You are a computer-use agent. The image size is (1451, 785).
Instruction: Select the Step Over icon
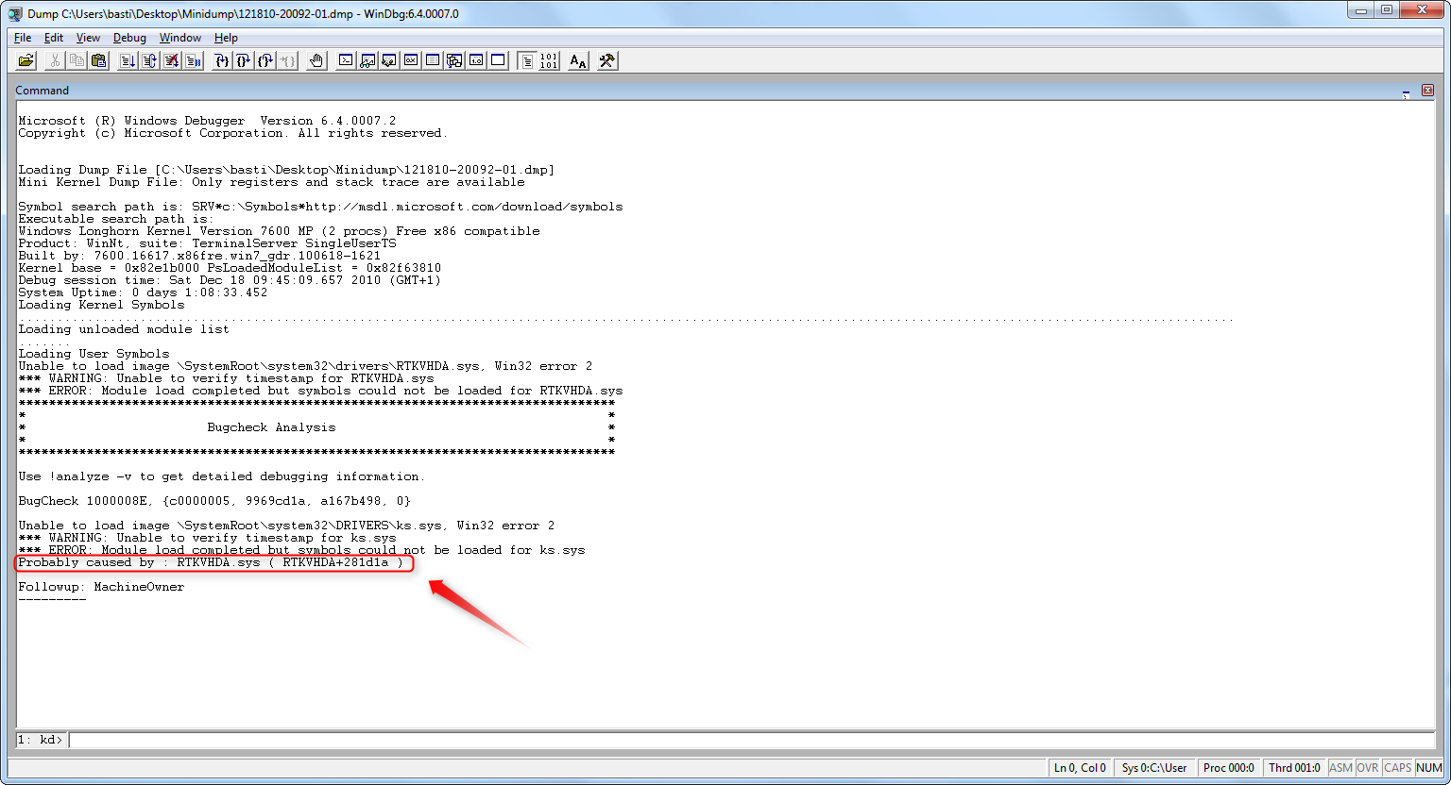(242, 60)
